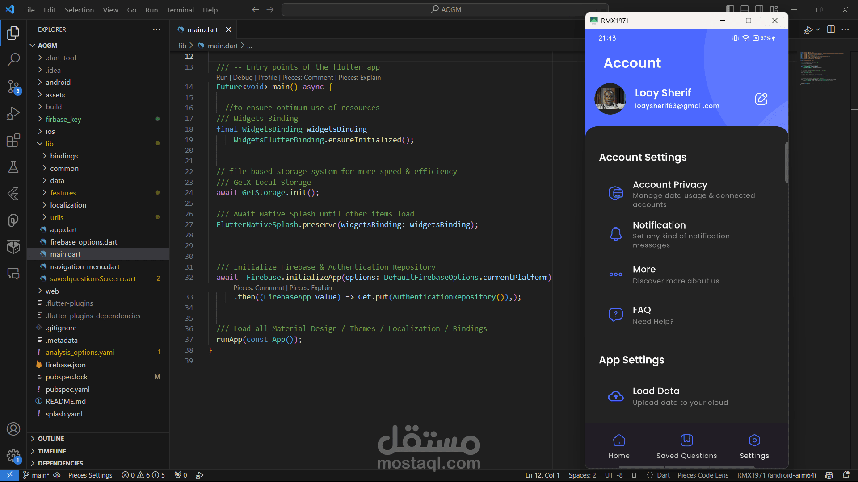Image resolution: width=858 pixels, height=482 pixels.
Task: Expand the OUTLINE section
Action: (51, 439)
